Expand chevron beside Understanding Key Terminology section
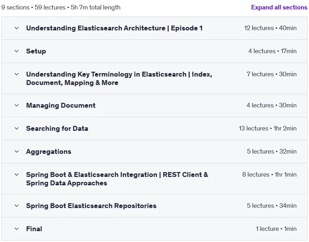This screenshot has height=242, width=309. coord(17,74)
